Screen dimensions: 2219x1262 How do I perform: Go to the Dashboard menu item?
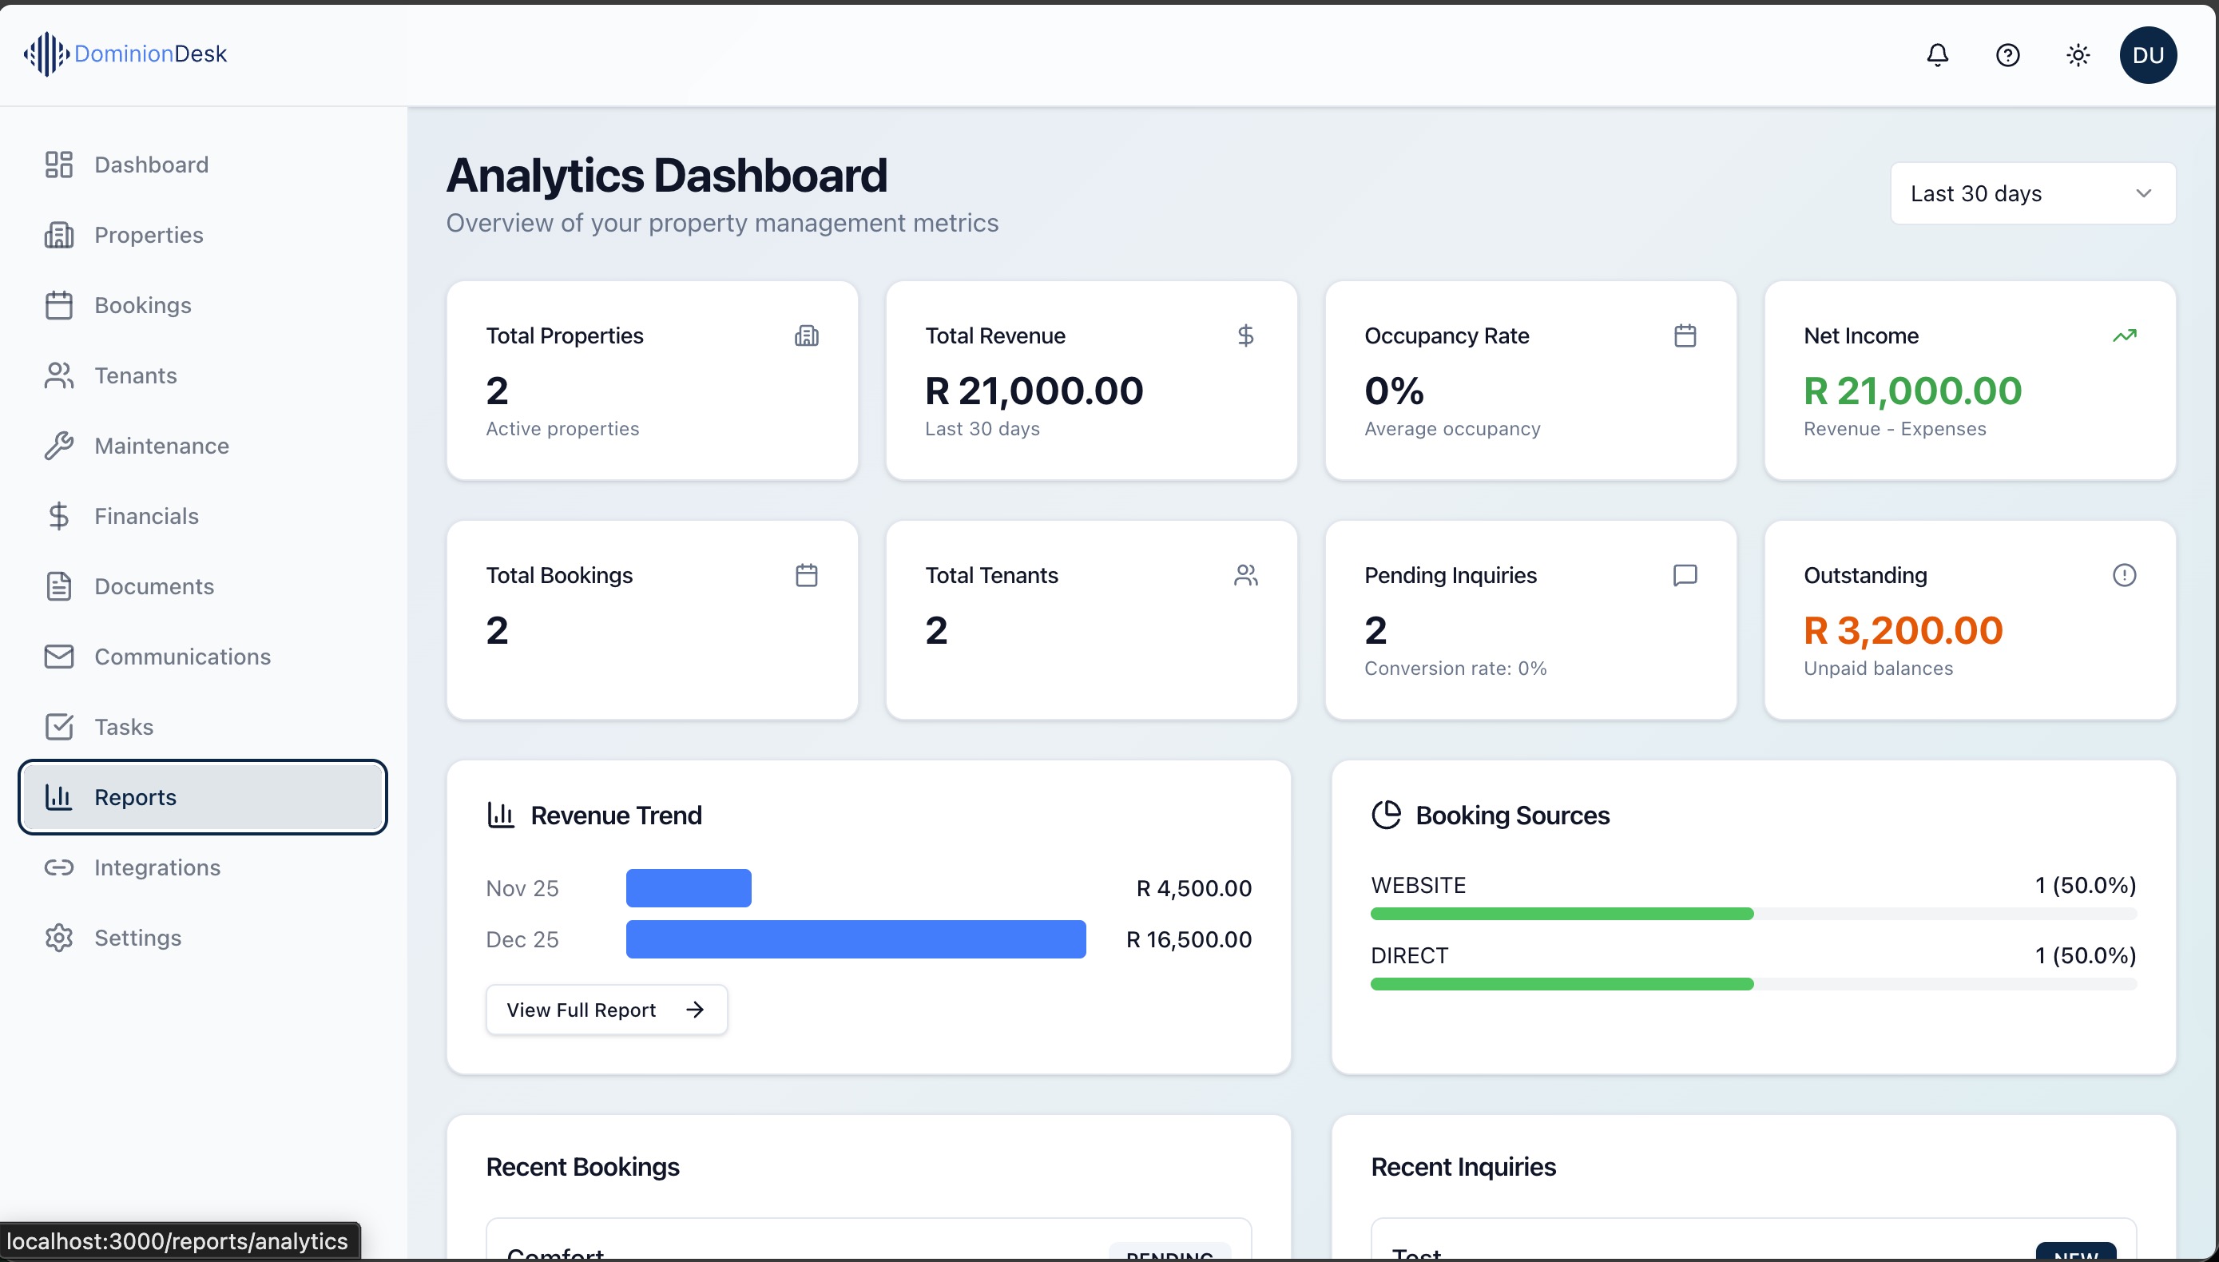151,164
